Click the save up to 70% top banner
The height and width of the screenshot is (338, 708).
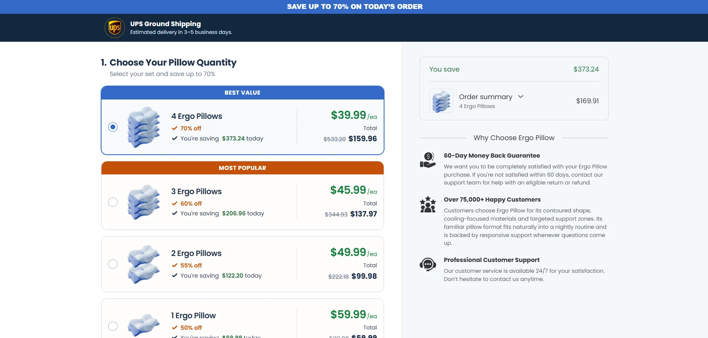pos(355,7)
